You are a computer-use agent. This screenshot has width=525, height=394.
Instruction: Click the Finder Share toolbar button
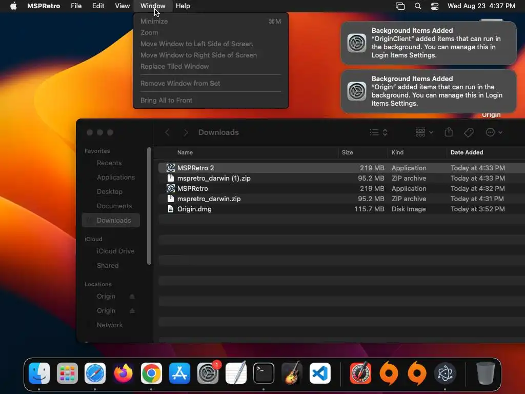[x=449, y=132]
